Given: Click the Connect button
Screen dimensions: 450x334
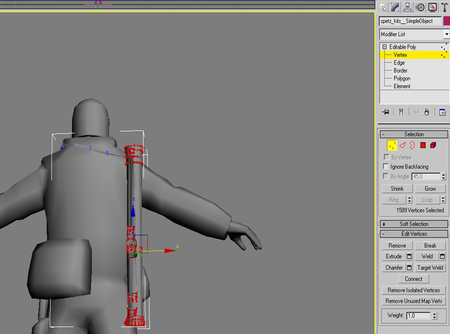Looking at the screenshot, I should coord(413,279).
